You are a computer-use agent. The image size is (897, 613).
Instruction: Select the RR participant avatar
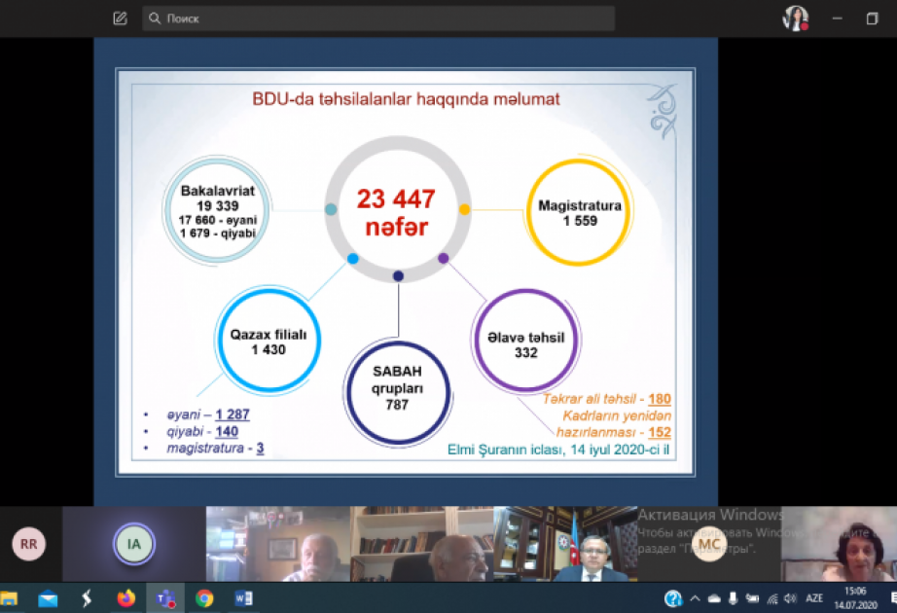tap(28, 544)
